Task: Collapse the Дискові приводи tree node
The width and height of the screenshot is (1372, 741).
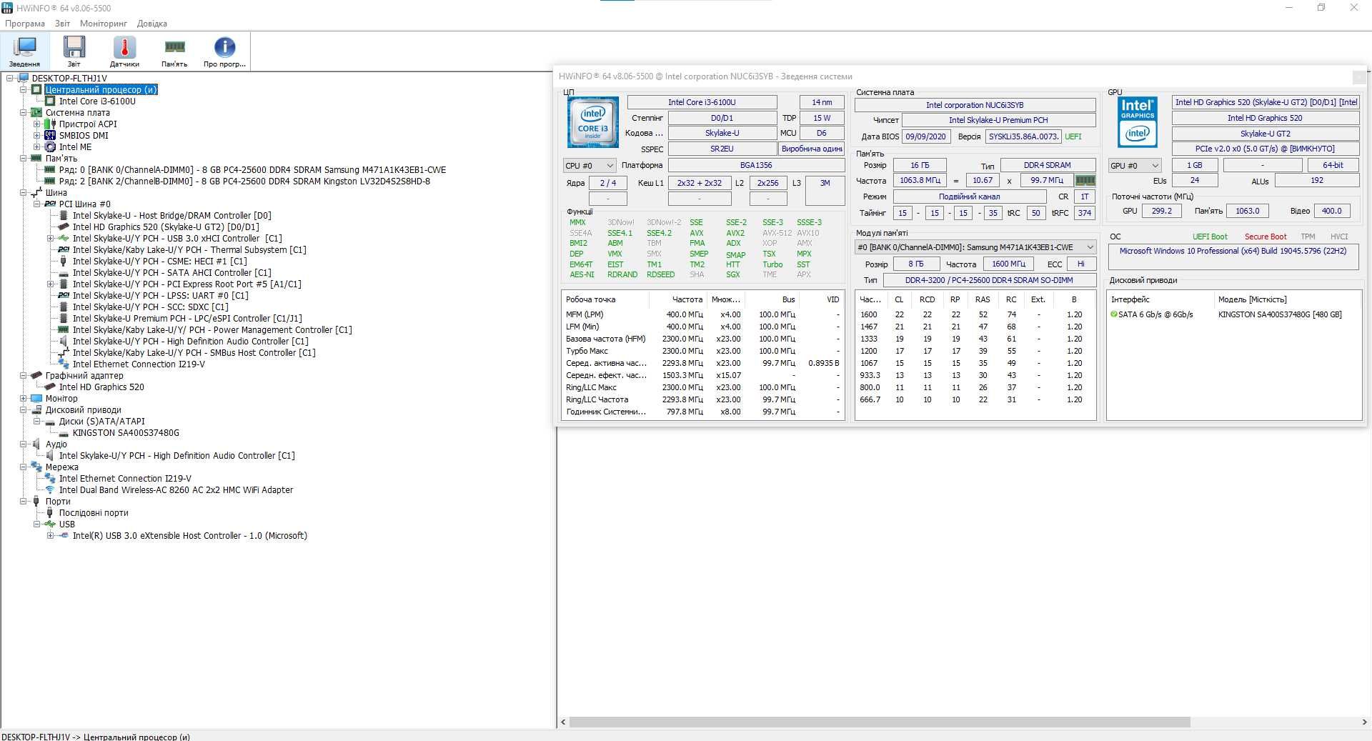Action: tap(23, 409)
